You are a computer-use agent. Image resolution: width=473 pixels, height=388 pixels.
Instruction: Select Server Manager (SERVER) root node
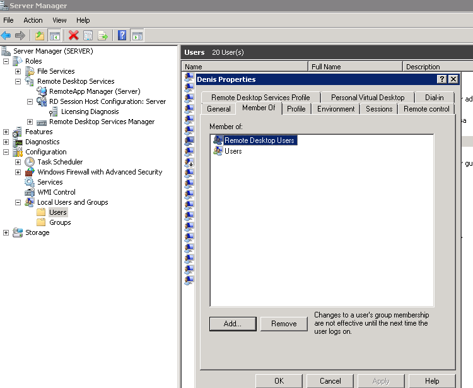53,51
